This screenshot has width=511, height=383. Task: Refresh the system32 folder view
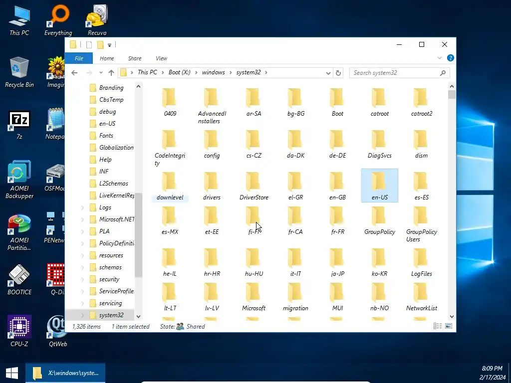[x=338, y=73]
